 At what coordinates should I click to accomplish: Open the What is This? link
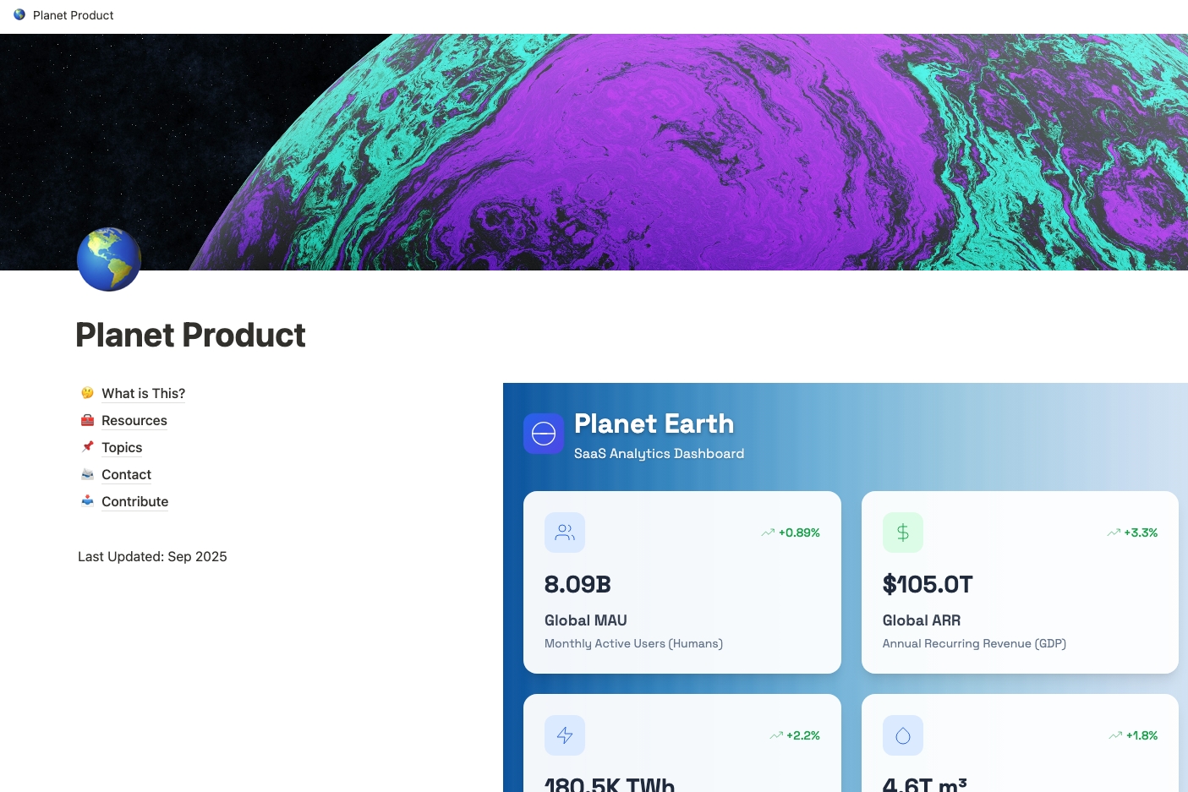(x=143, y=393)
